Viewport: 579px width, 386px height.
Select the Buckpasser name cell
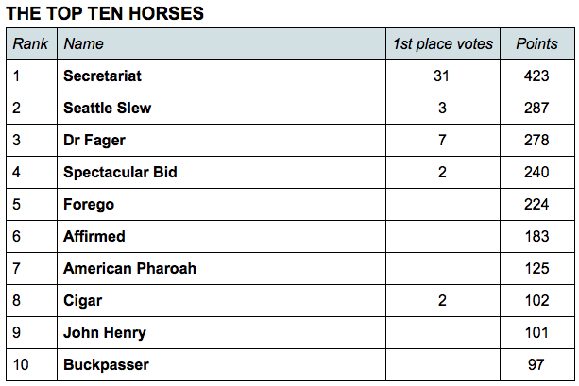(x=222, y=365)
